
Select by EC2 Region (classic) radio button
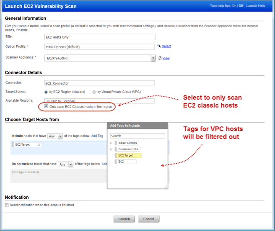point(46,92)
